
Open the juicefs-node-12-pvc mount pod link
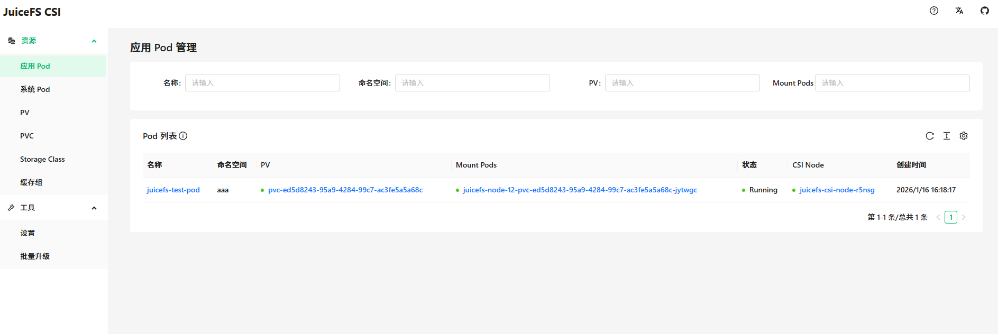(x=580, y=190)
